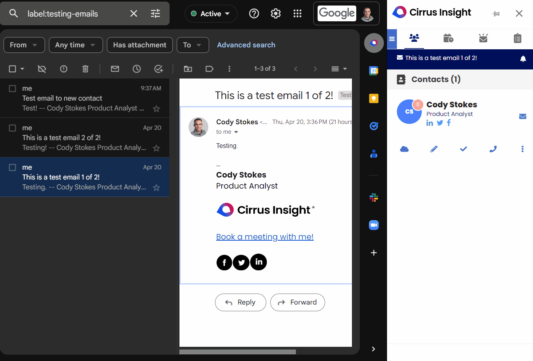The image size is (533, 361).
Task: Open the From filter dropdown
Action: [x=24, y=45]
